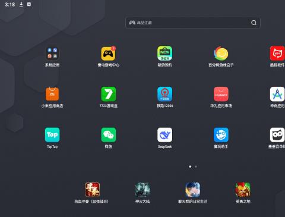Launch 雷电游戏中心 with the gamepad icon
This screenshot has height=217, width=285.
109,54
